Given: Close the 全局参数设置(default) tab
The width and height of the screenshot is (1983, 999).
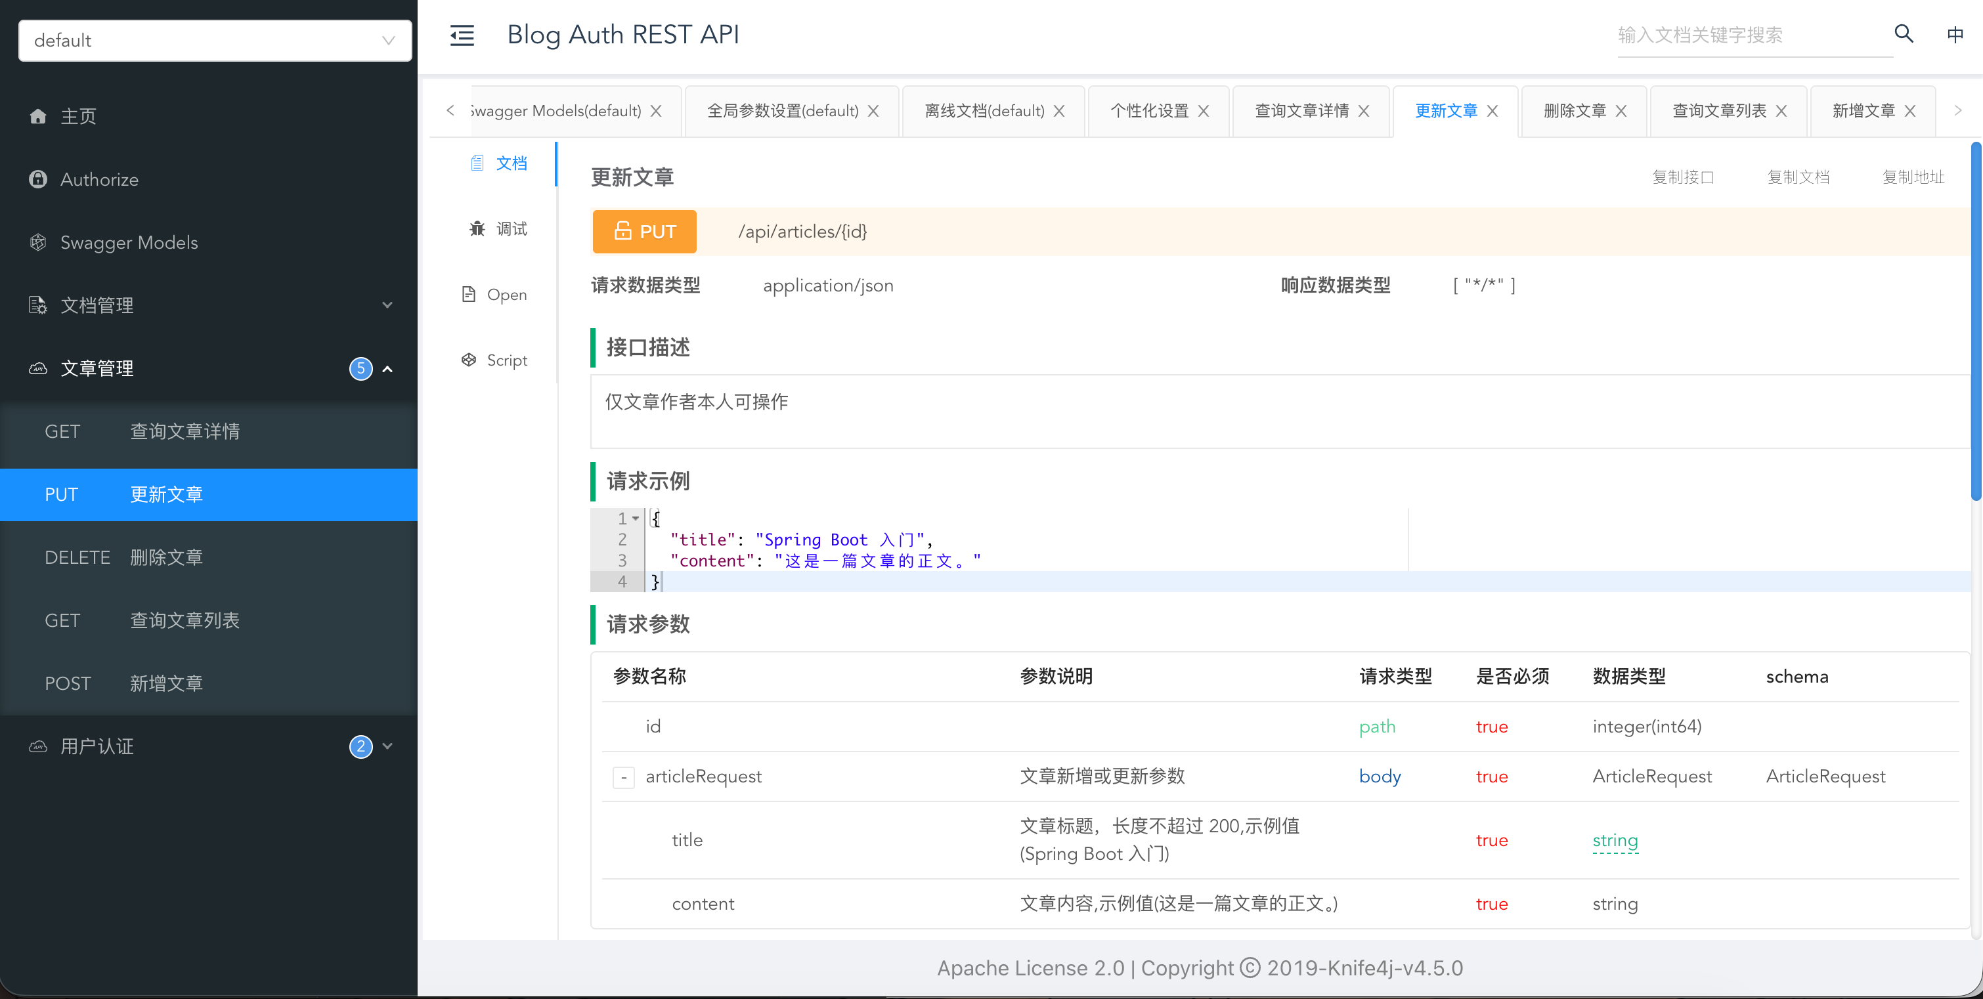Looking at the screenshot, I should click(x=873, y=112).
